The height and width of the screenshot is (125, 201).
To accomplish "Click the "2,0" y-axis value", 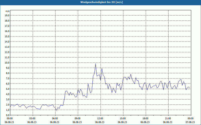I will pos(8,104).
